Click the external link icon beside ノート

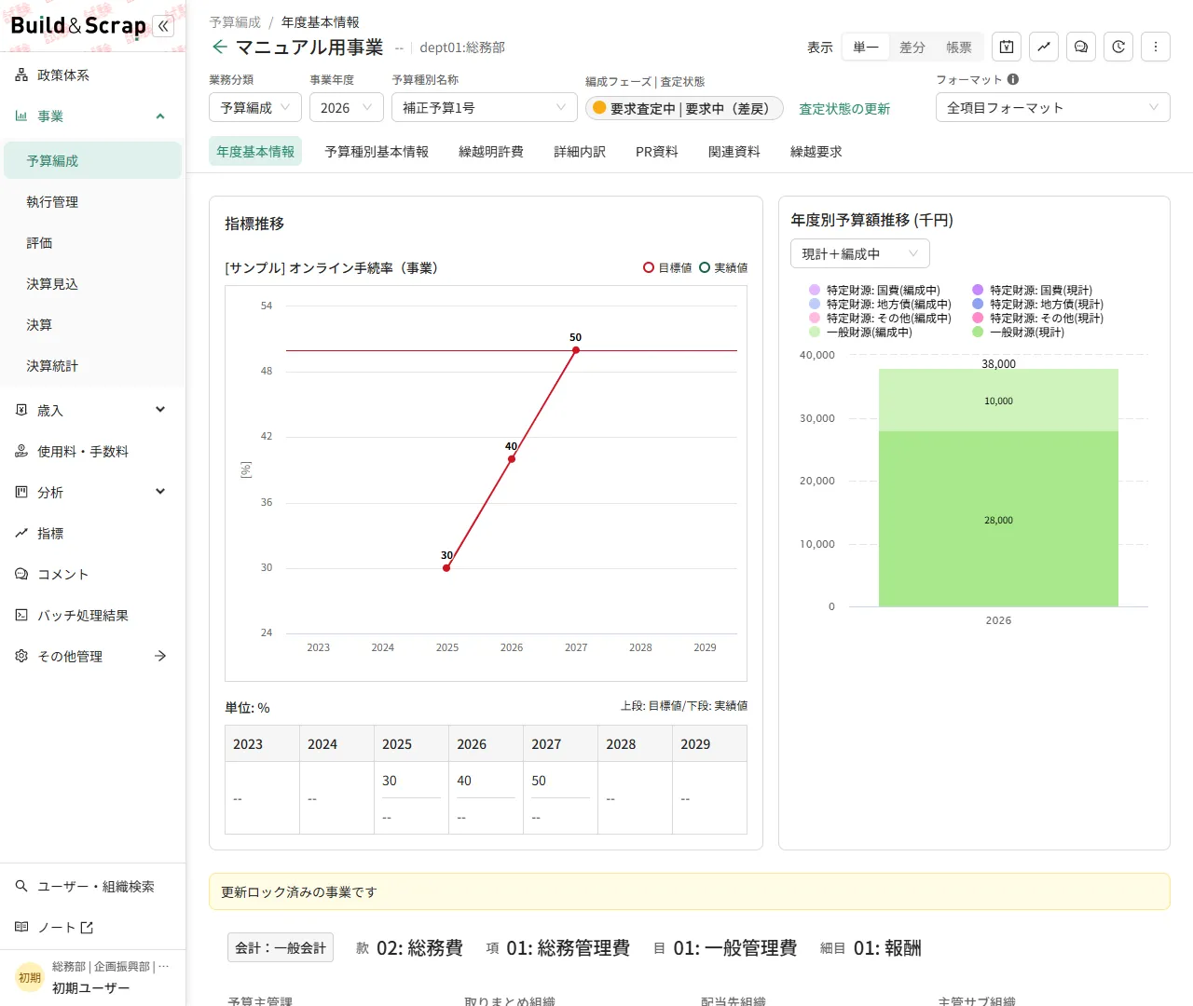(87, 928)
